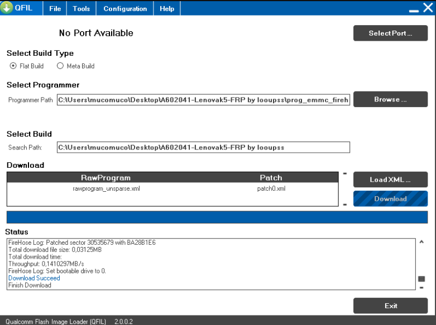This screenshot has width=436, height=325.
Task: Minimize the QFIL window
Action: [x=414, y=11]
